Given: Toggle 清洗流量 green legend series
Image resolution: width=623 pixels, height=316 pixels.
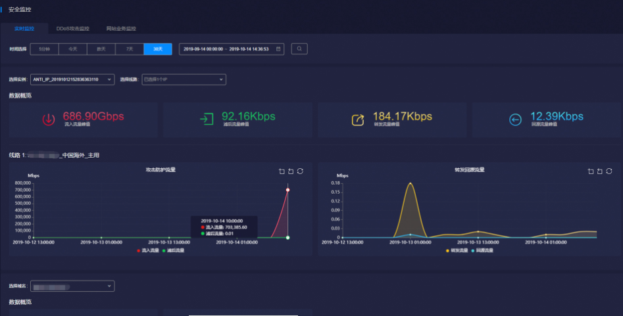Looking at the screenshot, I should pyautogui.click(x=172, y=250).
